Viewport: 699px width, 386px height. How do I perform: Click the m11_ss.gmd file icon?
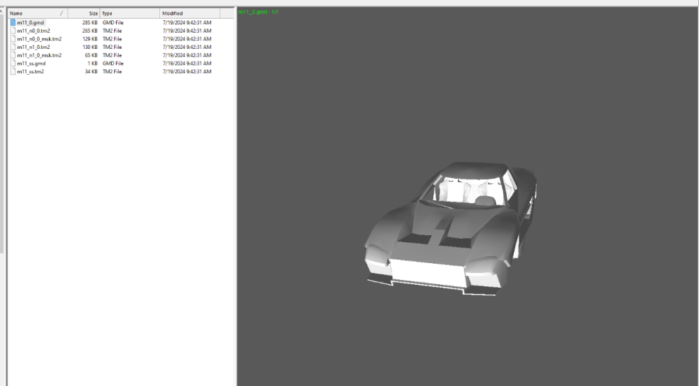(x=13, y=63)
